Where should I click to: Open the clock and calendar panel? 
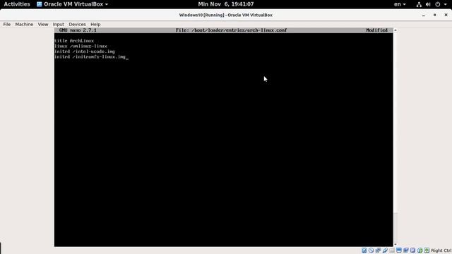click(x=226, y=4)
